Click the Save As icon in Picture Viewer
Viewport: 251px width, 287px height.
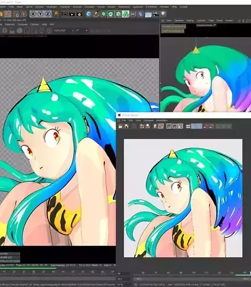pos(126,126)
